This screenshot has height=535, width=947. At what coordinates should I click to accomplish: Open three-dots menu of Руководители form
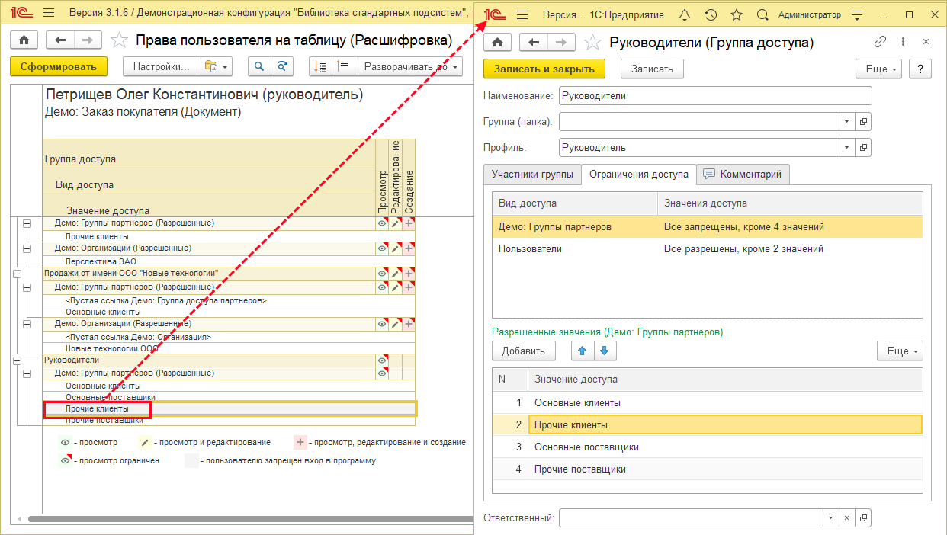[x=904, y=42]
